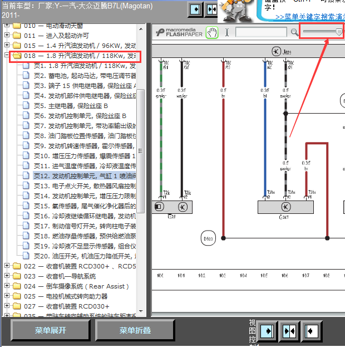The width and height of the screenshot is (345, 347).
Task: Open 页14. 发动机控制单元, 增压压力限制
Action: click(85, 196)
